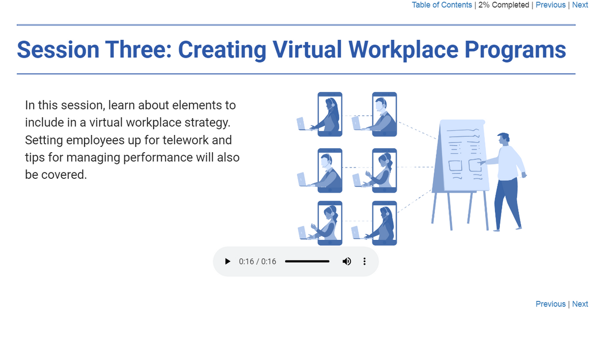Open the audio player's three-dot options menu
The height and width of the screenshot is (362, 591).
point(364,261)
